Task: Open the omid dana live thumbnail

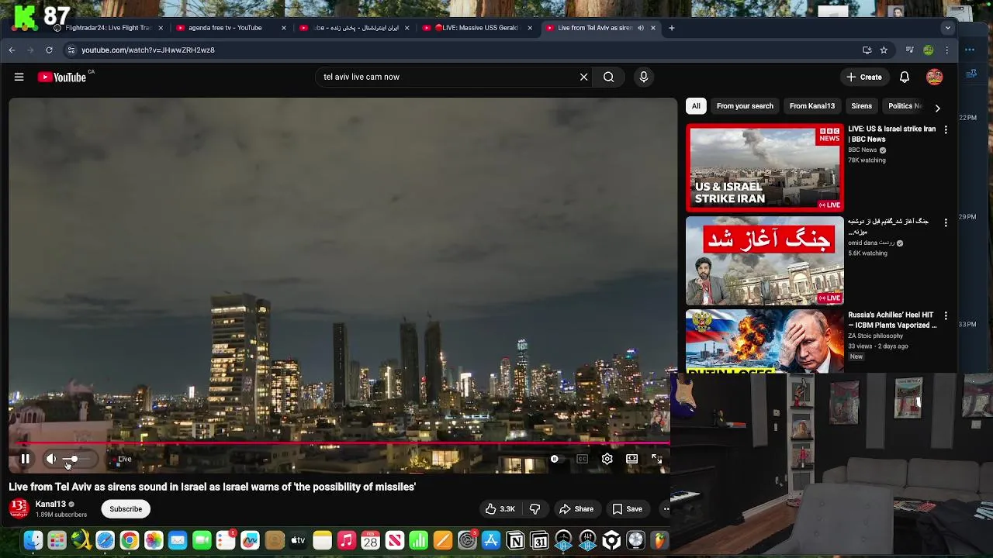Action: (765, 260)
